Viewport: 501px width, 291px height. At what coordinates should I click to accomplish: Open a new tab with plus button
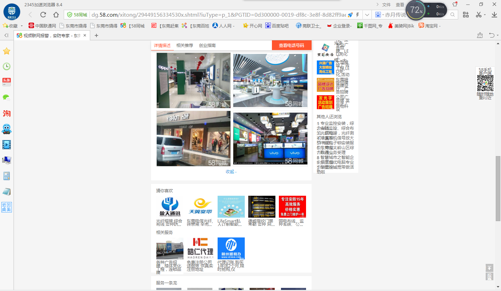pos(96,35)
